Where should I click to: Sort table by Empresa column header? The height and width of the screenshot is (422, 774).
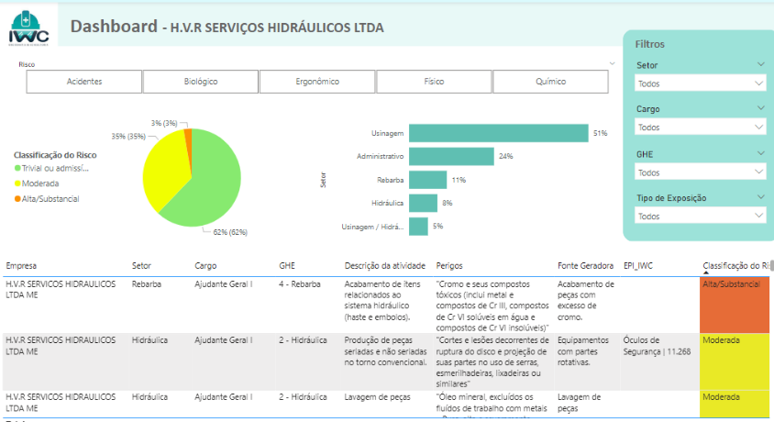pyautogui.click(x=21, y=265)
